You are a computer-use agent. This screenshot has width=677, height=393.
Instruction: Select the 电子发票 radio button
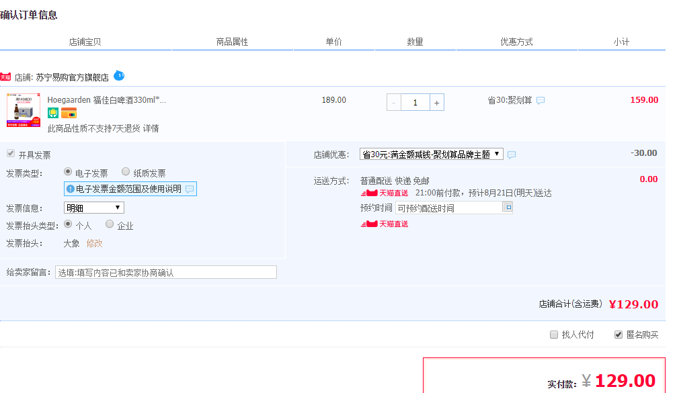68,172
